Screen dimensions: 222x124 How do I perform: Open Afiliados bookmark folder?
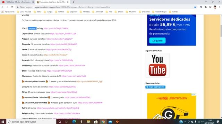point(85,12)
